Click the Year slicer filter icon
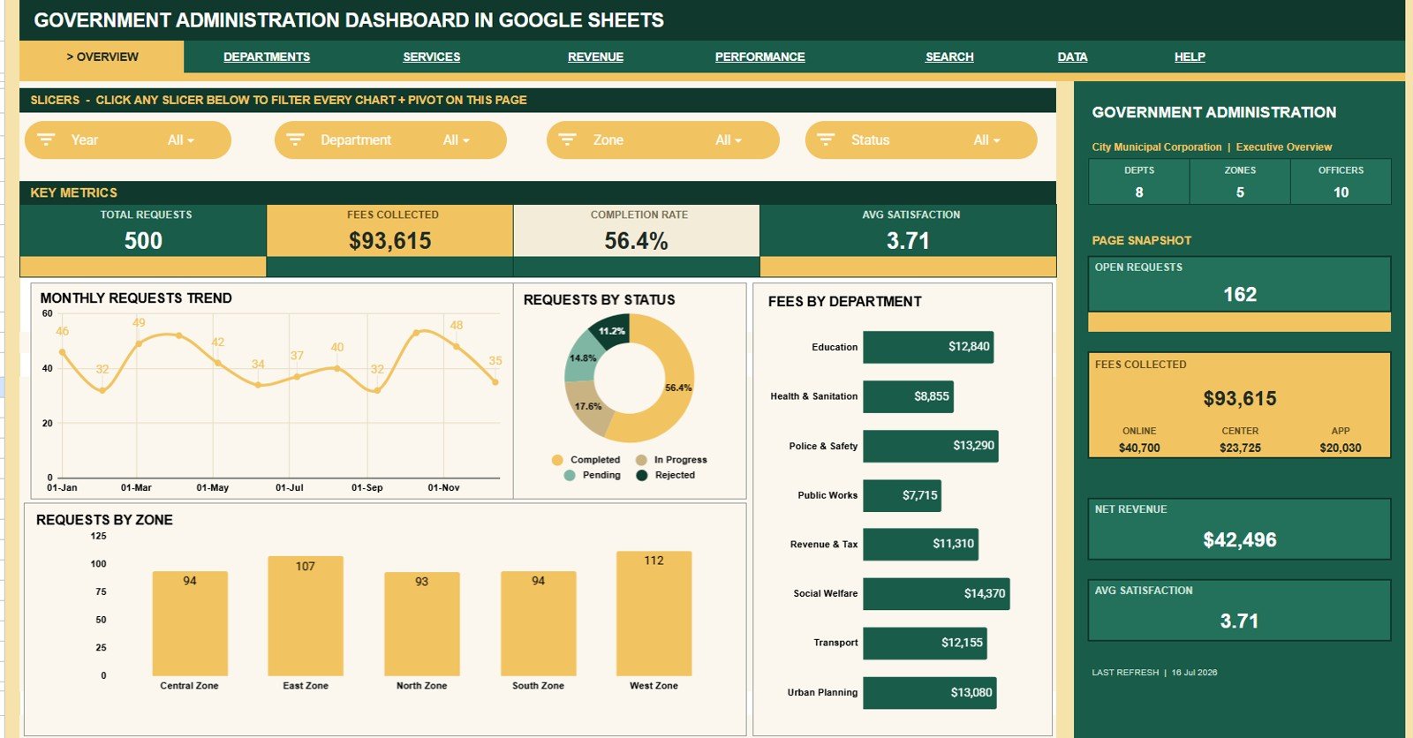This screenshot has width=1413, height=738. (46, 139)
